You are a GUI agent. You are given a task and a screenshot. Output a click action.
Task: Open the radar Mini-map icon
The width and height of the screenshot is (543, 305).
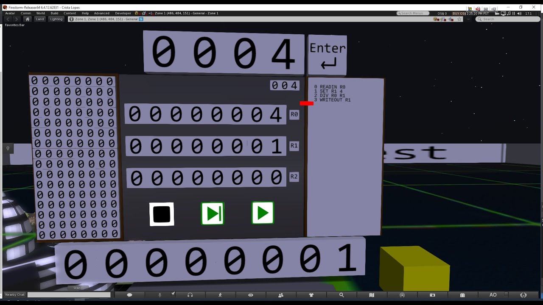click(x=402, y=295)
